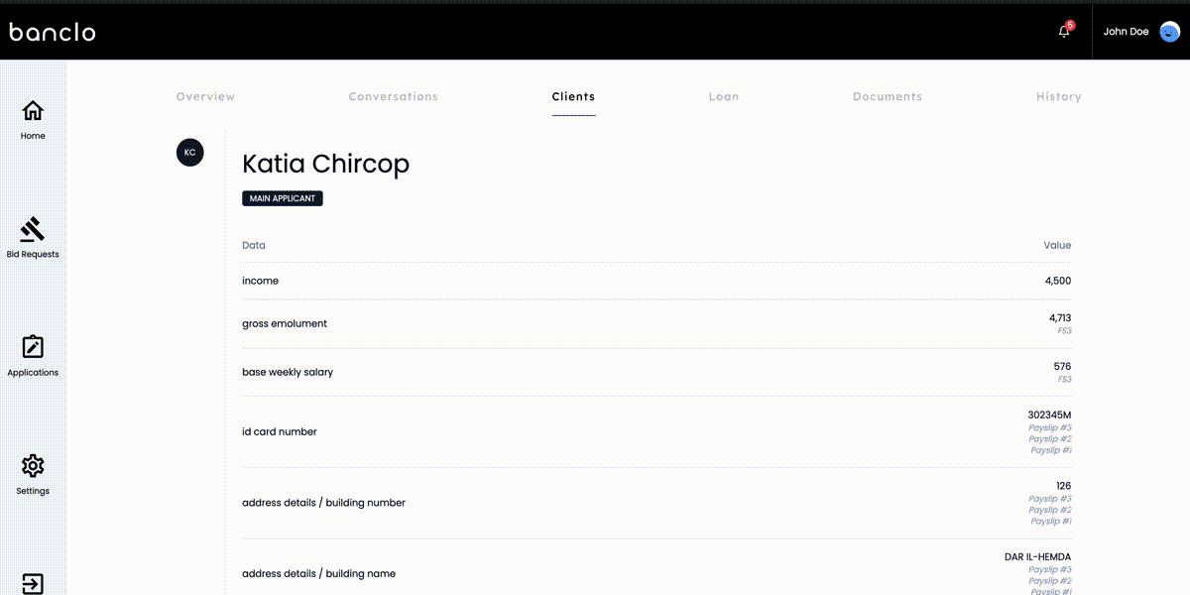Screen dimensions: 1190x595
Task: Switch to the Overview tab
Action: (x=205, y=96)
